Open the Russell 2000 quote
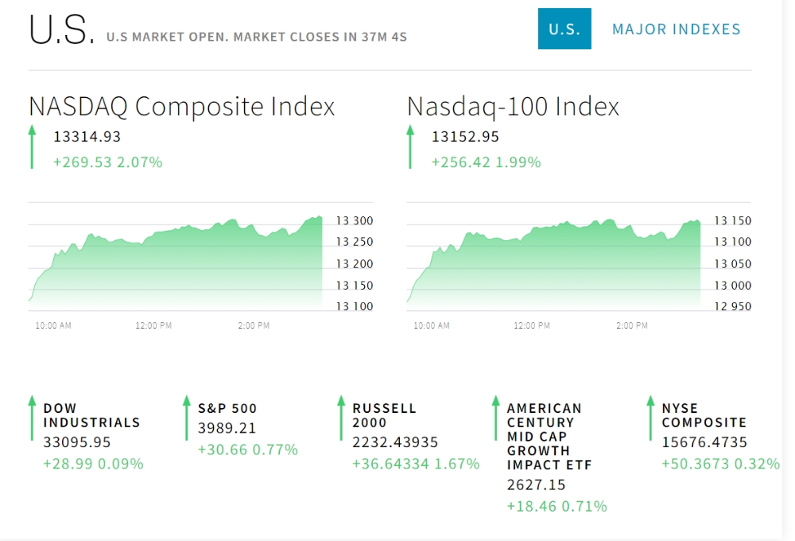 pyautogui.click(x=384, y=415)
